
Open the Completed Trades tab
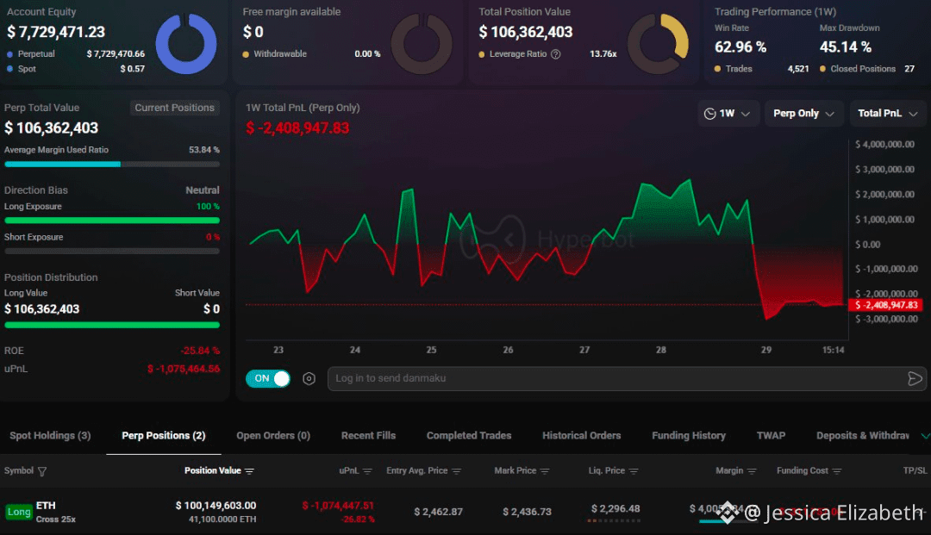click(x=468, y=435)
